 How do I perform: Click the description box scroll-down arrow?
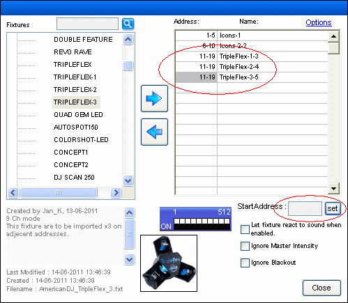[129, 259]
